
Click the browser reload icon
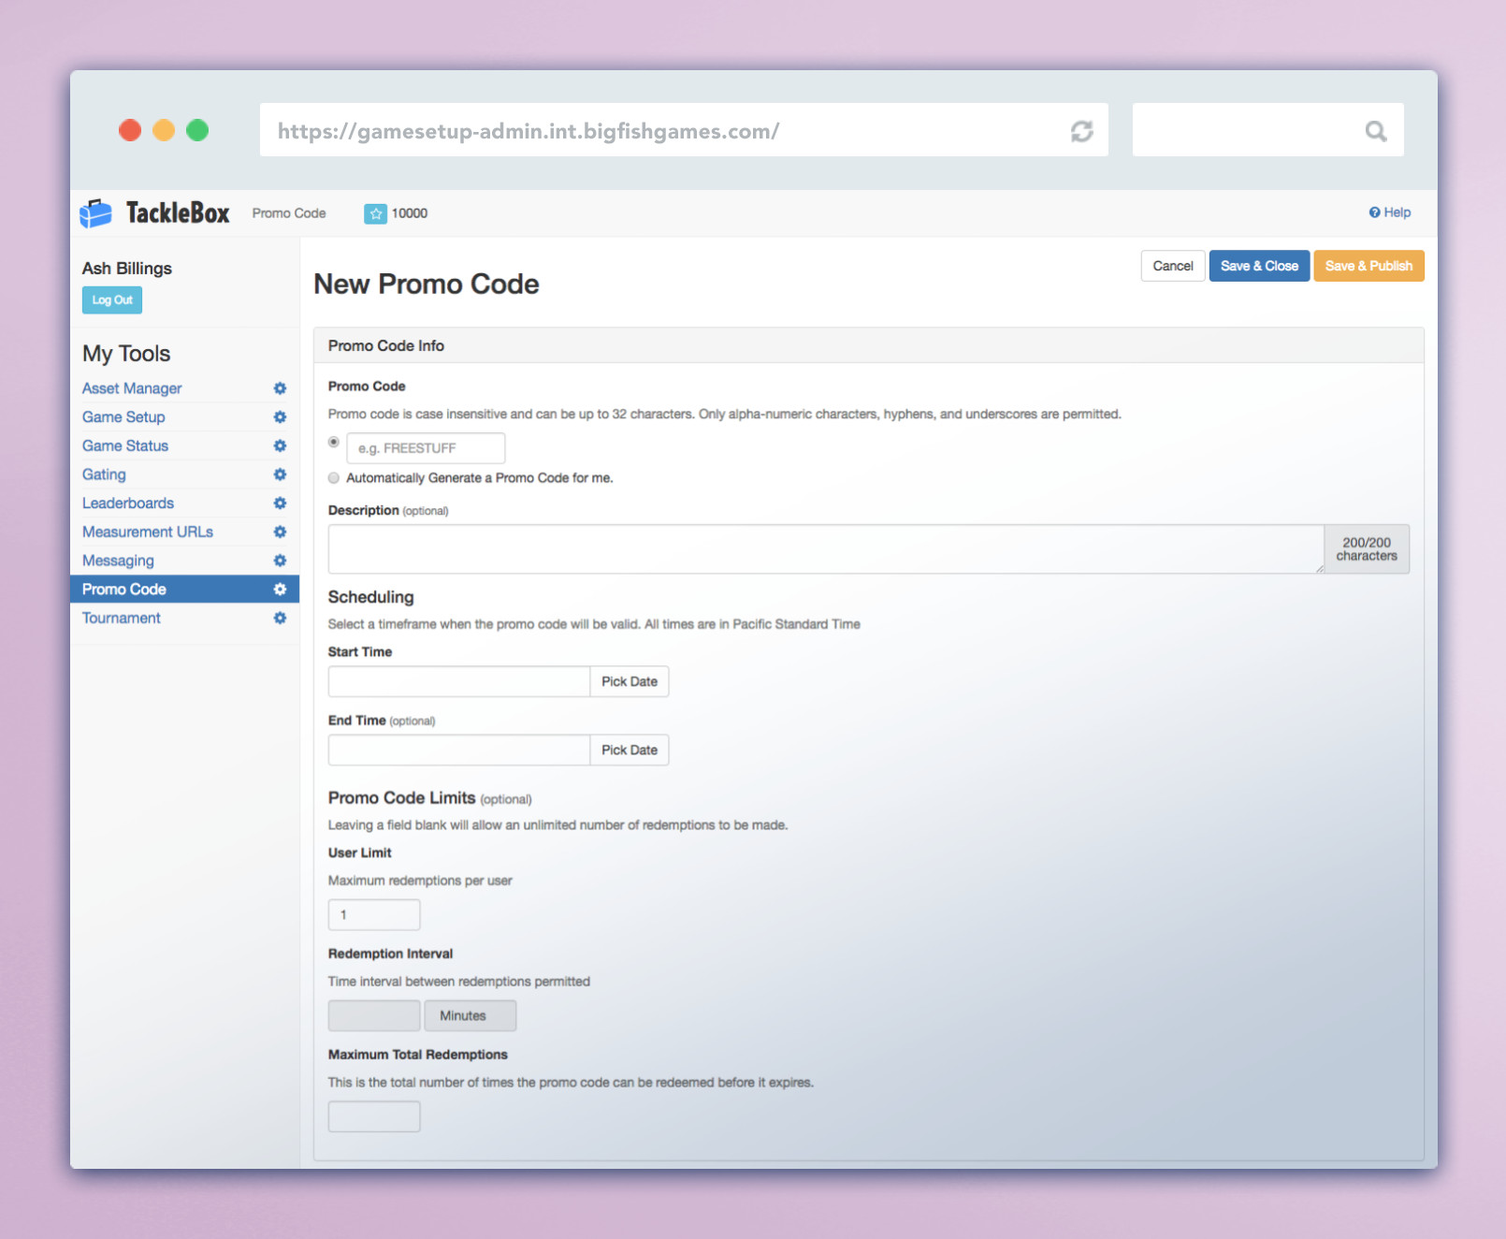tap(1081, 131)
